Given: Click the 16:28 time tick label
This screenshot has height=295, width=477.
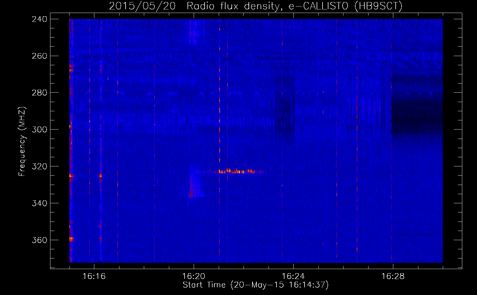Looking at the screenshot, I should 393,276.
